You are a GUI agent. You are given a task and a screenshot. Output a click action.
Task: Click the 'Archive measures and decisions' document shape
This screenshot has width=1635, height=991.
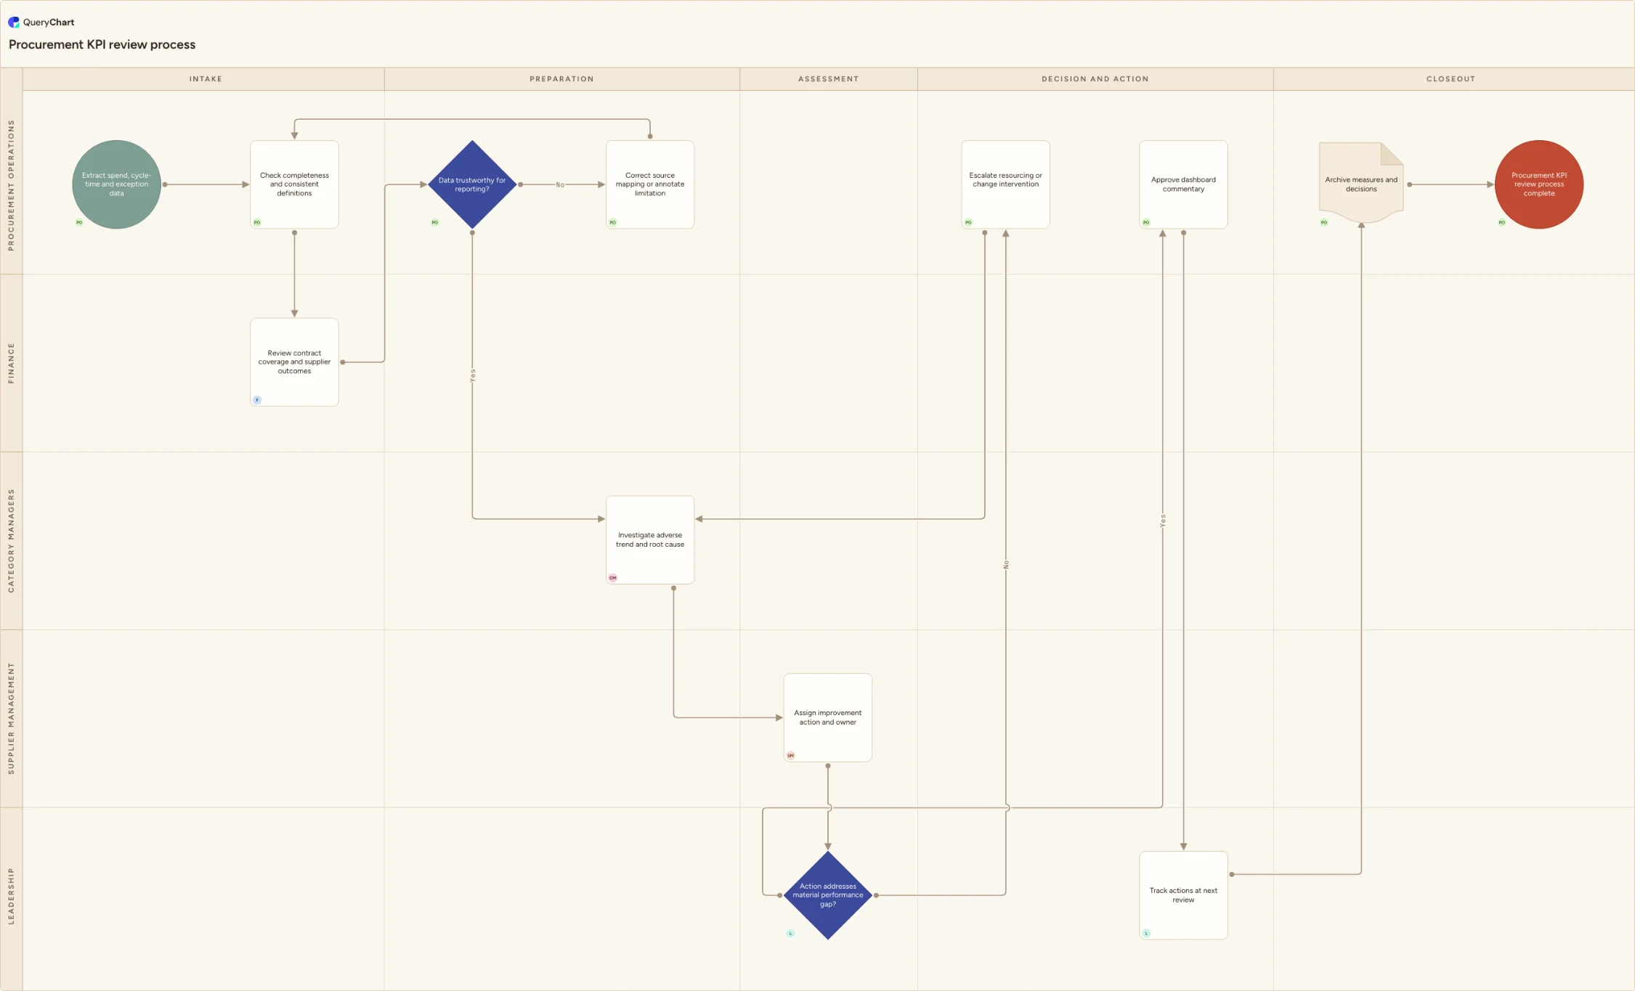pos(1361,183)
